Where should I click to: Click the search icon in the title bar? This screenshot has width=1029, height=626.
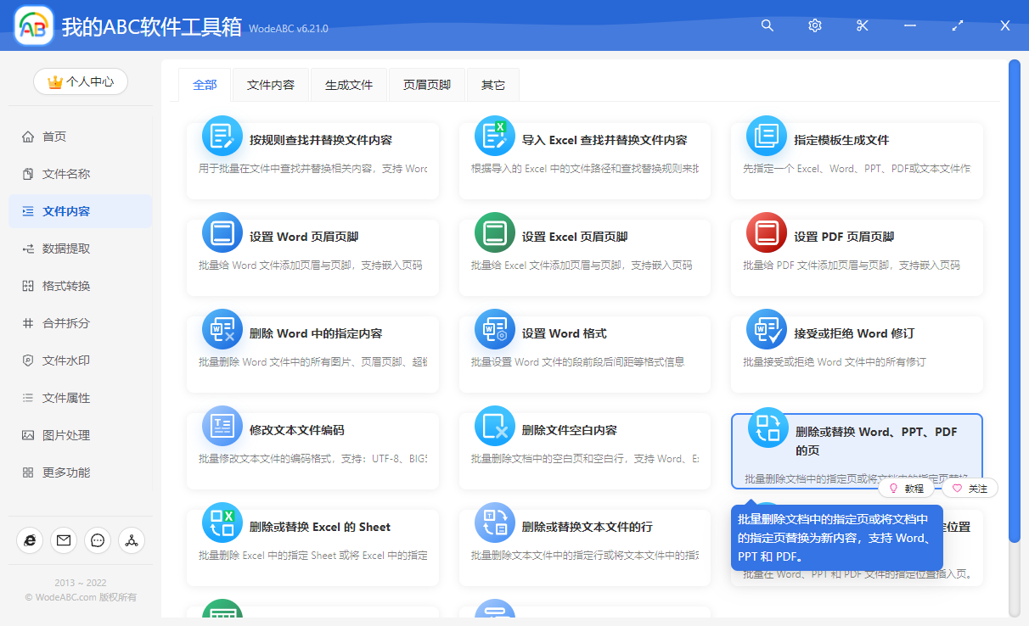point(767,25)
